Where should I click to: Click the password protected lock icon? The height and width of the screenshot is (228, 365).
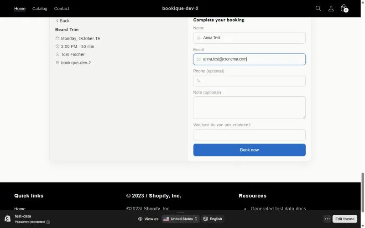coord(48,222)
